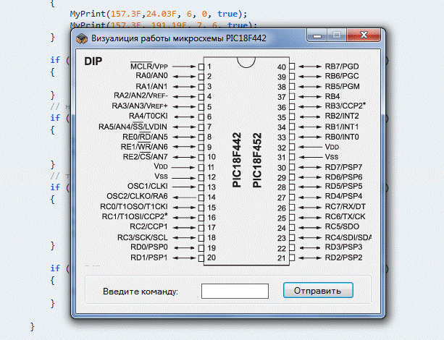The height and width of the screenshot is (340, 444).
Task: Click the RD3/PSP3 pin label
Action: tap(343, 247)
